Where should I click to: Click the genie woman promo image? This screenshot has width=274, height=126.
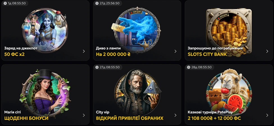point(45,30)
